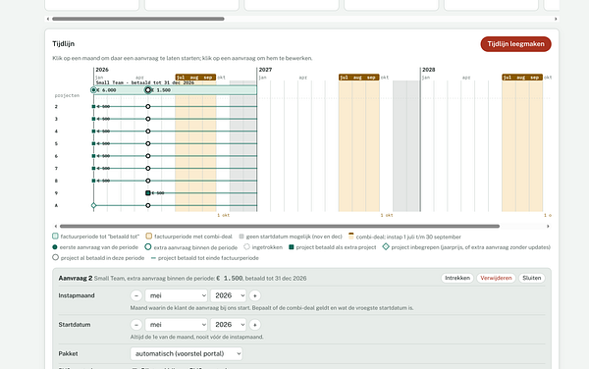Screen dimensions: 589x369
Task: Click the Tijdlijn leegmaken button
Action: tap(515, 44)
